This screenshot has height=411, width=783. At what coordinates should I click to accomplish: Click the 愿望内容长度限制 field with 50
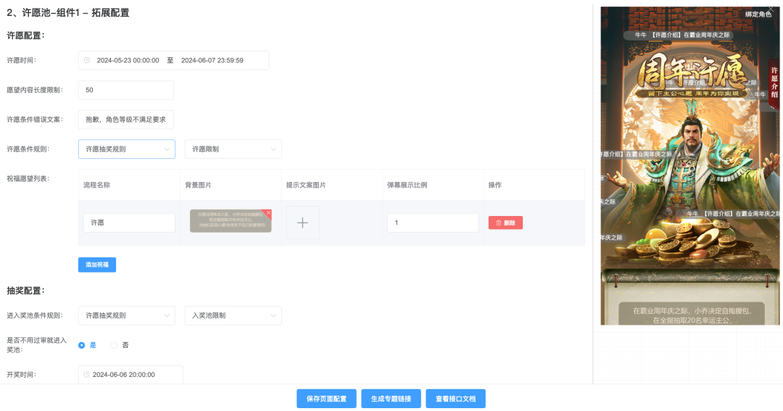[126, 90]
